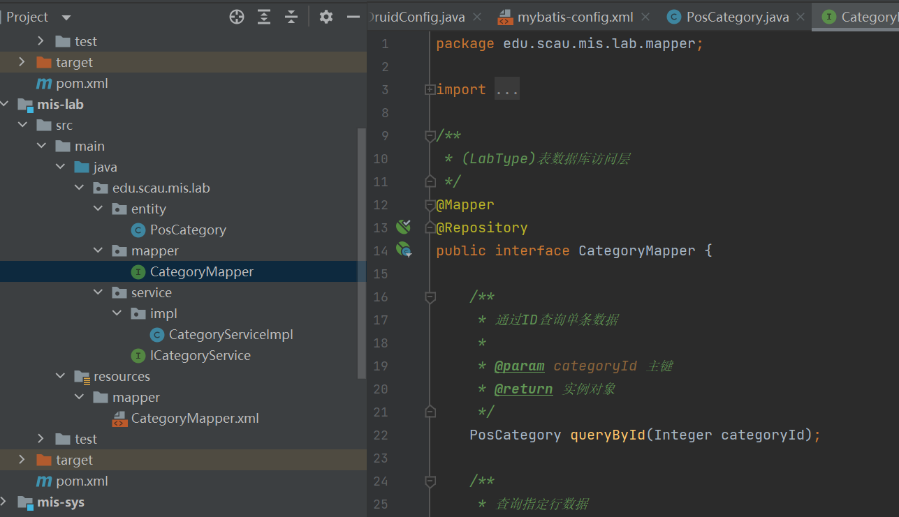This screenshot has height=517, width=899.
Task: Click the mis-lab module folder icon
Action: point(26,105)
